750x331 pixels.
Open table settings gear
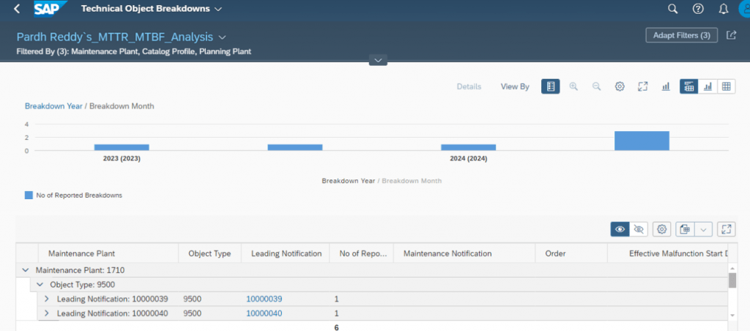[662, 229]
